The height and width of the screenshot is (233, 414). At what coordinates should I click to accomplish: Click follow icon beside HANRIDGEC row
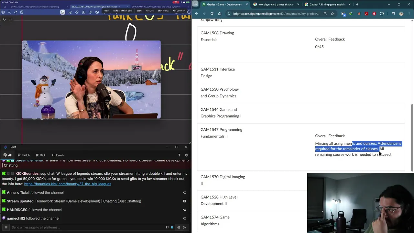[184, 210]
